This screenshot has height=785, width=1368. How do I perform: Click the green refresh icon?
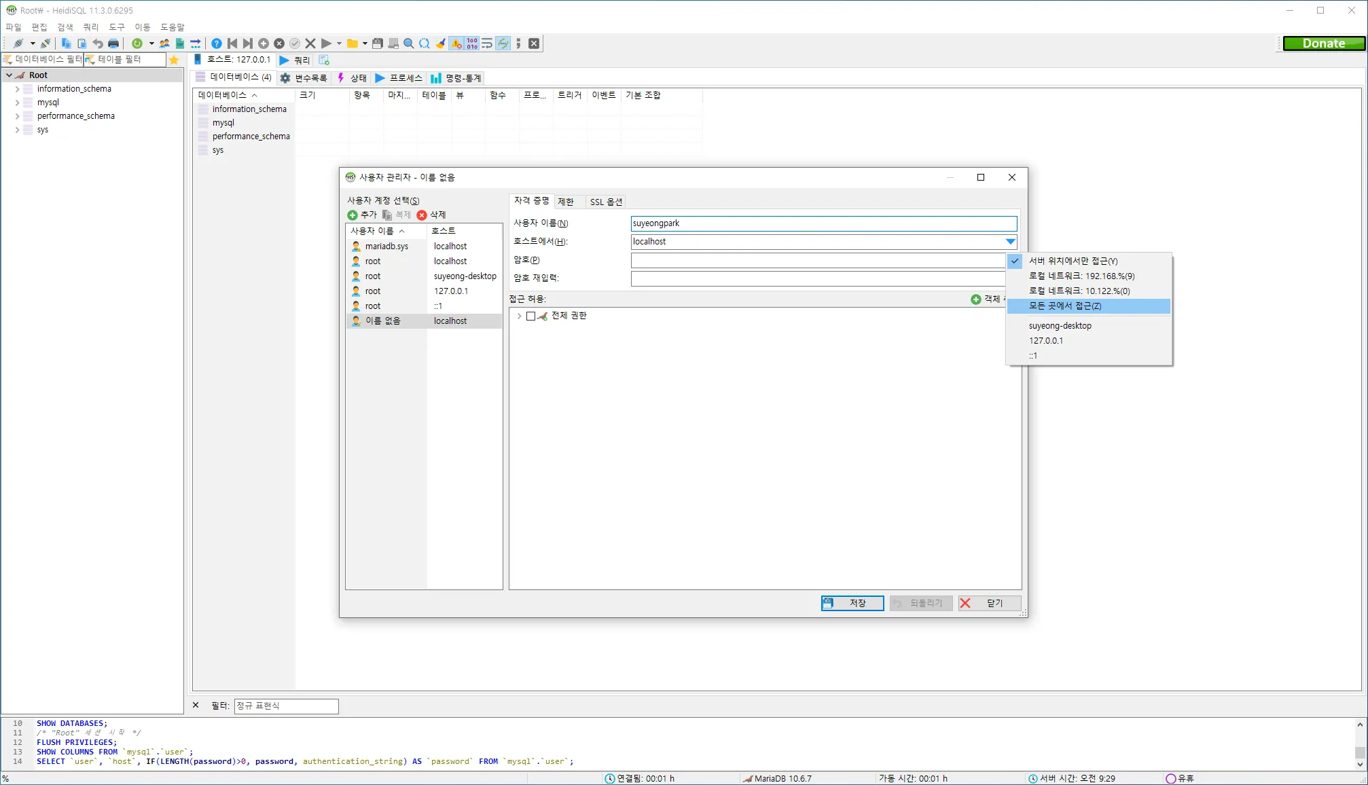pyautogui.click(x=137, y=43)
